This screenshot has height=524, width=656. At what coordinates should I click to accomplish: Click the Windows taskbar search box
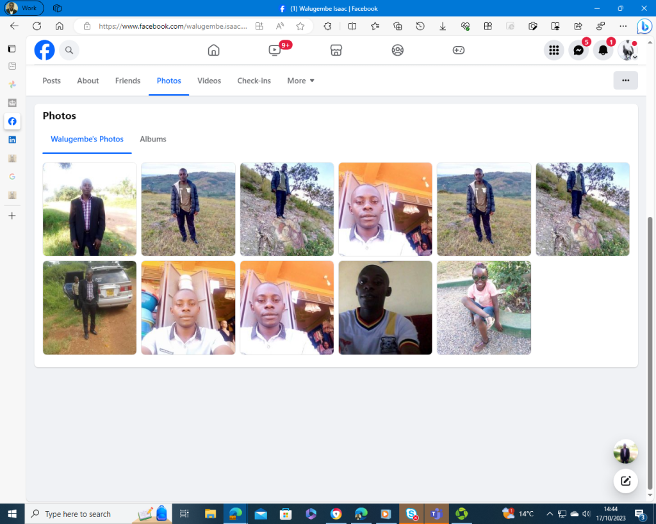(78, 514)
